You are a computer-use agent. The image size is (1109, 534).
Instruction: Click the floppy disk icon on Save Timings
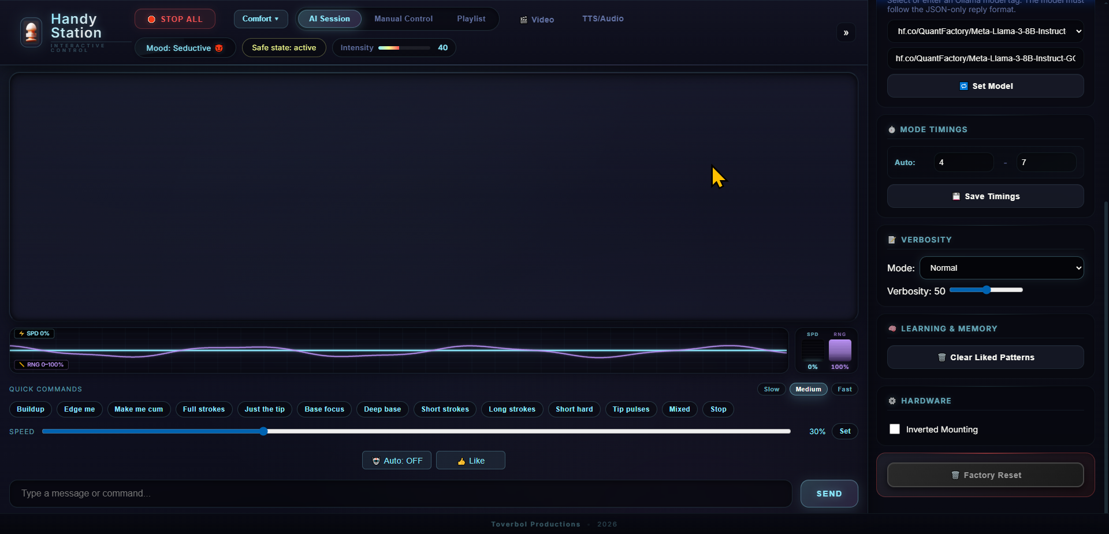coord(956,196)
